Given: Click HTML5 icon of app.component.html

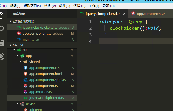Looking at the screenshot, I should (25, 74).
